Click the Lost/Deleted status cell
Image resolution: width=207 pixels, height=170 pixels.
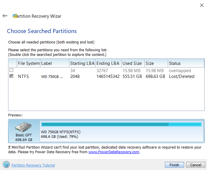pyautogui.click(x=182, y=76)
